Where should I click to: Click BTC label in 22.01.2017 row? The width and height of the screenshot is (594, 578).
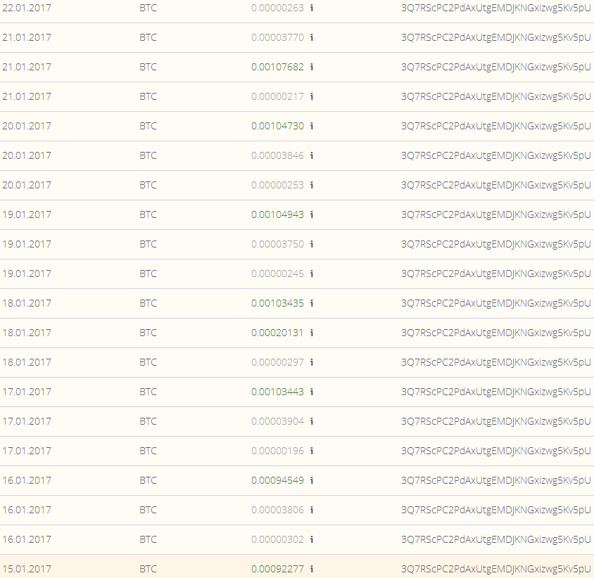(x=148, y=8)
